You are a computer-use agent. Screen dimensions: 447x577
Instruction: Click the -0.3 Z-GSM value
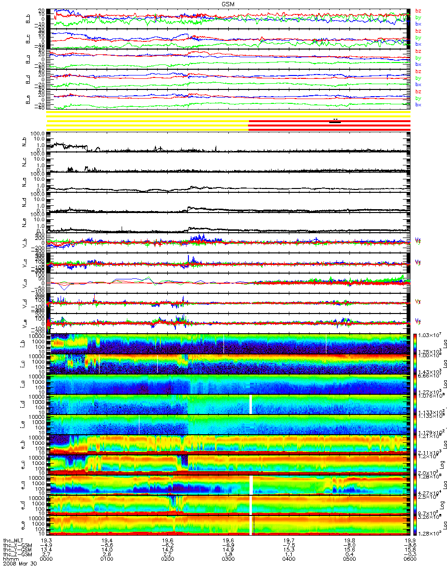click(x=410, y=555)
